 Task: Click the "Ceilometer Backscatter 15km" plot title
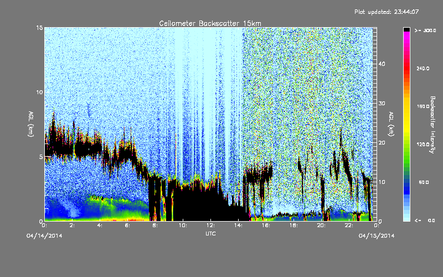(x=210, y=23)
